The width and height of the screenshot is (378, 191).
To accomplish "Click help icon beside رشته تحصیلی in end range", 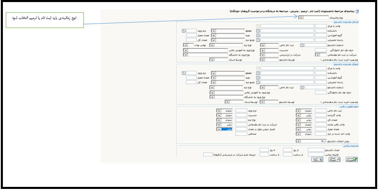I will click(x=258, y=82).
